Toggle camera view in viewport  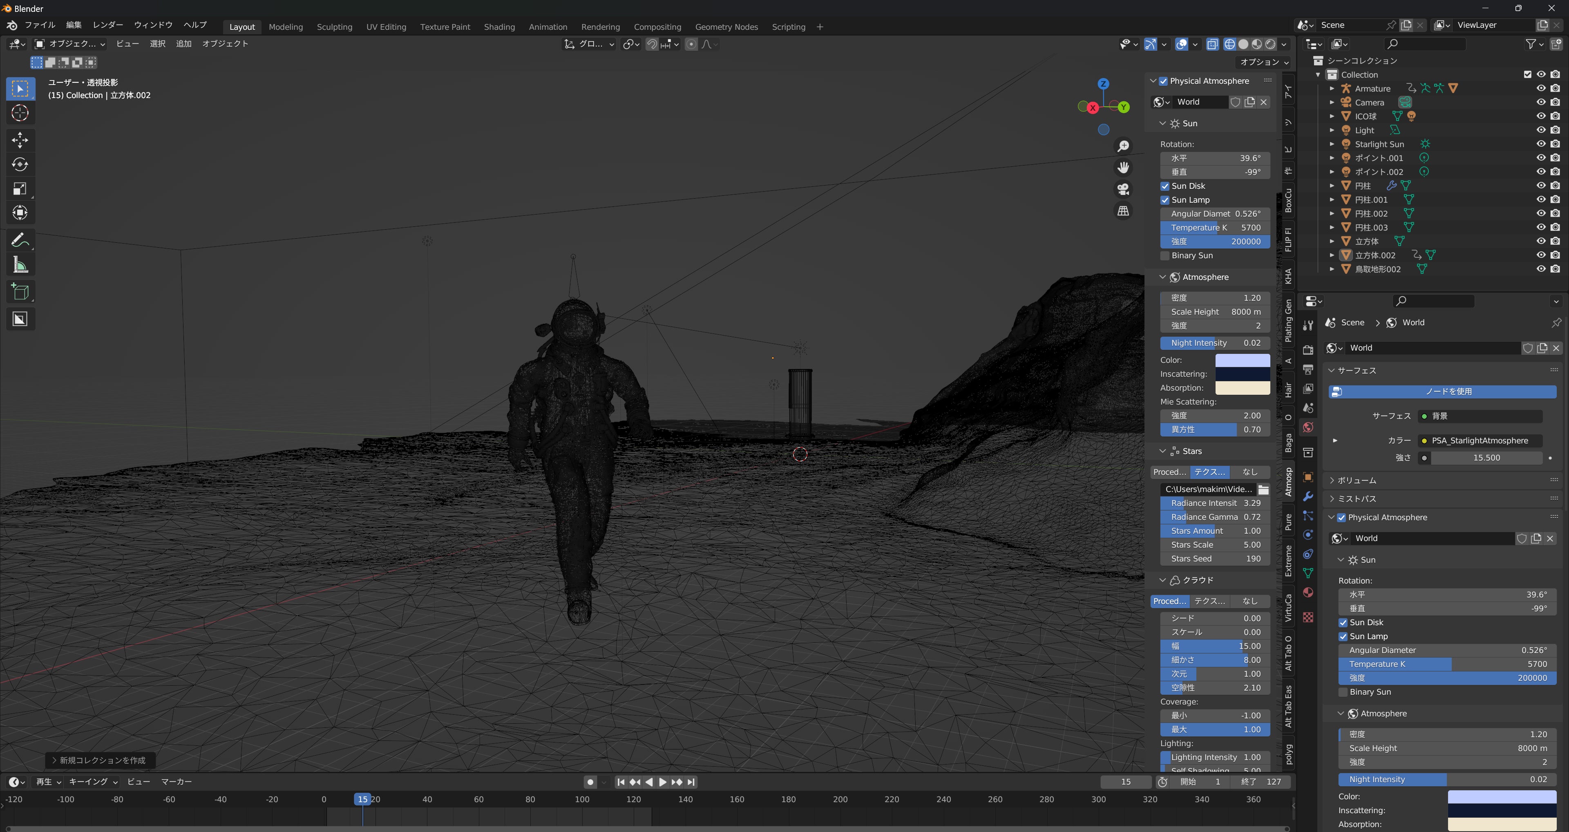point(1123,189)
